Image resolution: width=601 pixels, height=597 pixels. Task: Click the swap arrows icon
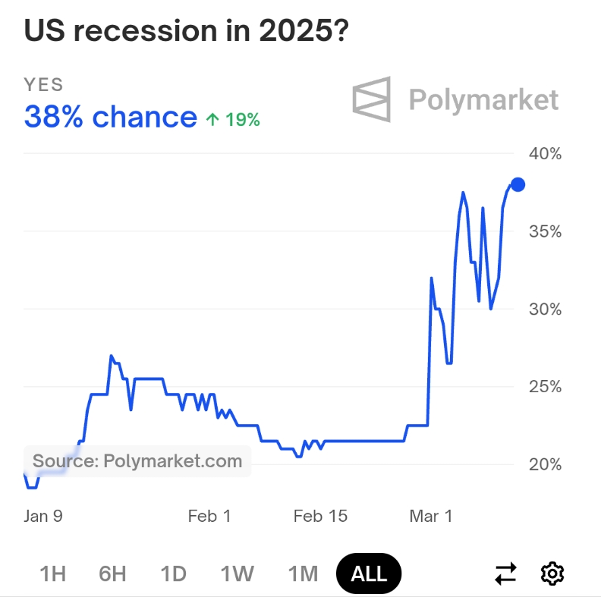[505, 573]
